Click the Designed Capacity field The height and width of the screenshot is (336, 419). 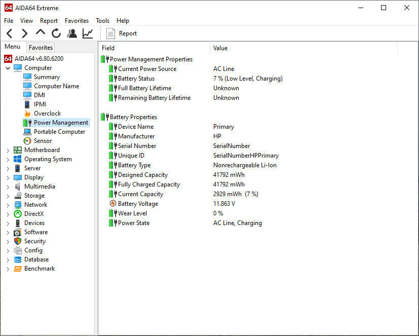(143, 175)
